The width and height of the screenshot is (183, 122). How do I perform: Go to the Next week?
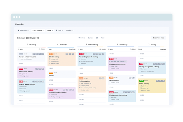coord(103,38)
